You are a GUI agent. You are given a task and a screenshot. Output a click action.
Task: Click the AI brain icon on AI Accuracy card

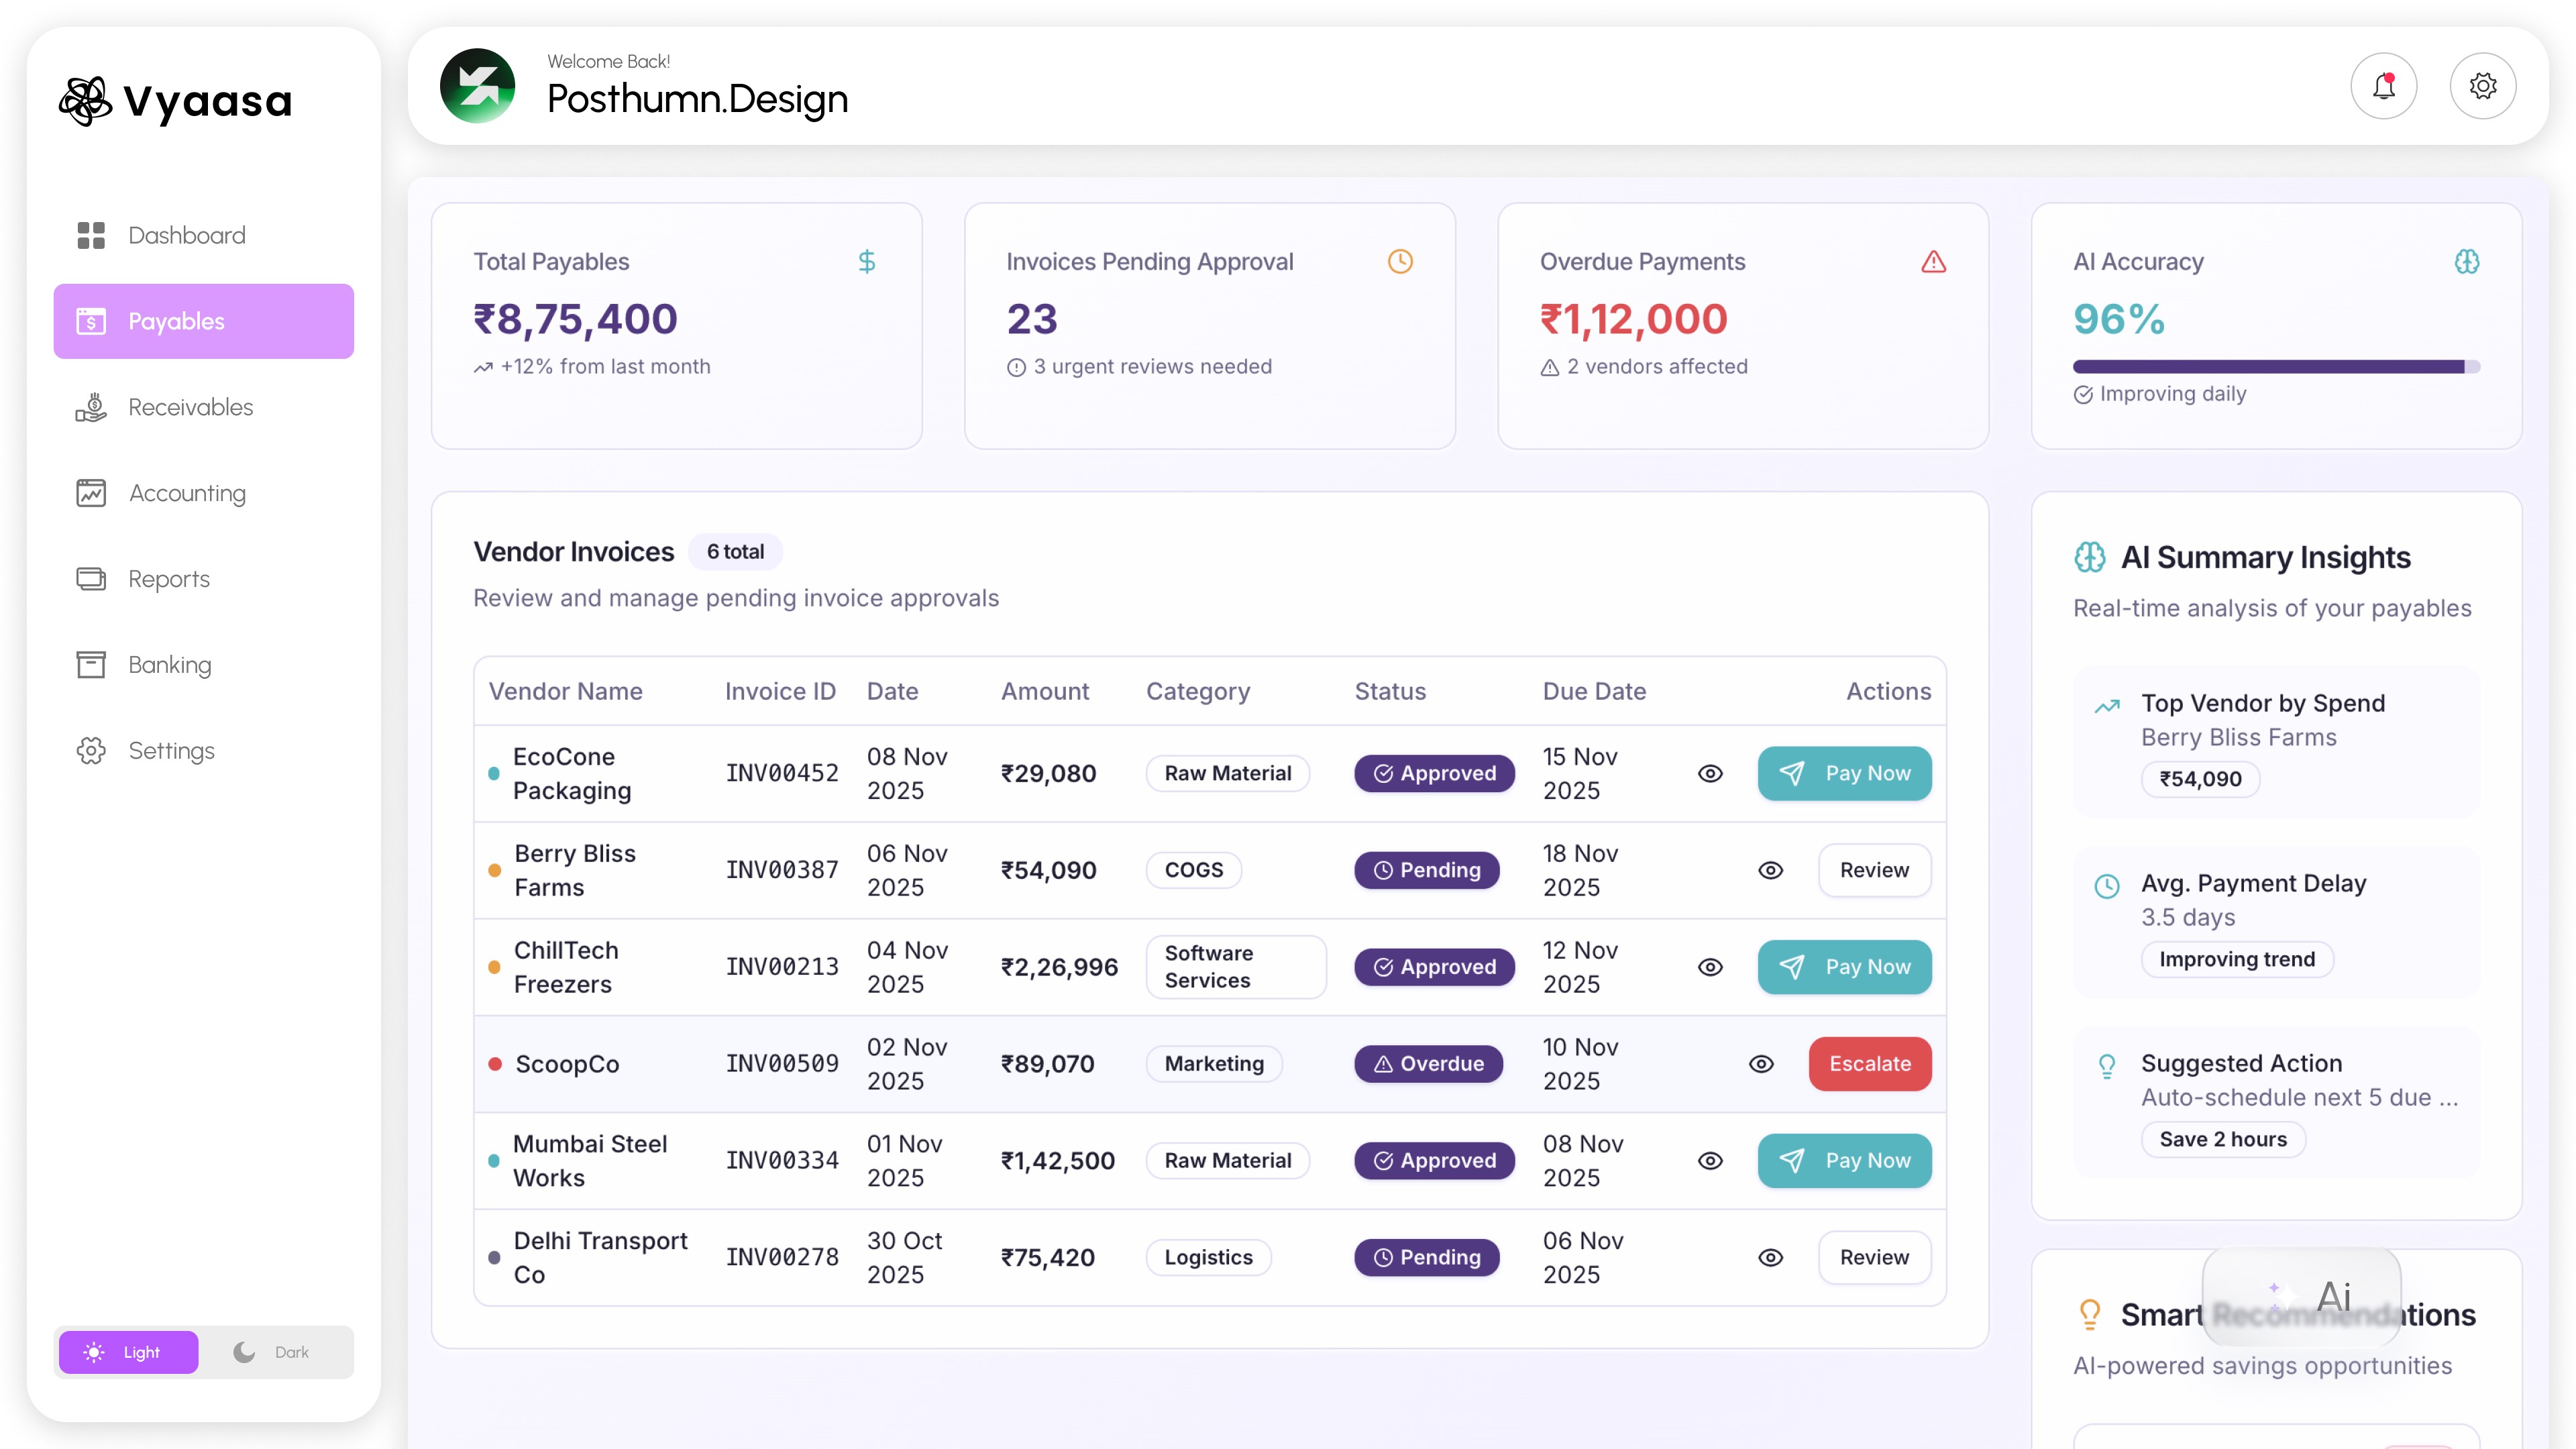[x=2467, y=261]
